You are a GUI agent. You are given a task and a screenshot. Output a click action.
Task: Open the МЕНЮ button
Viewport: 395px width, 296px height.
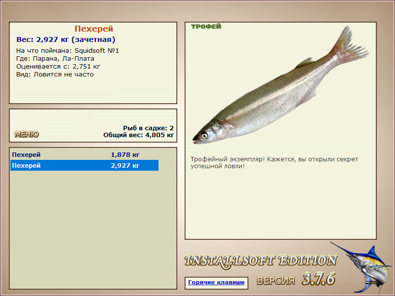pos(27,134)
